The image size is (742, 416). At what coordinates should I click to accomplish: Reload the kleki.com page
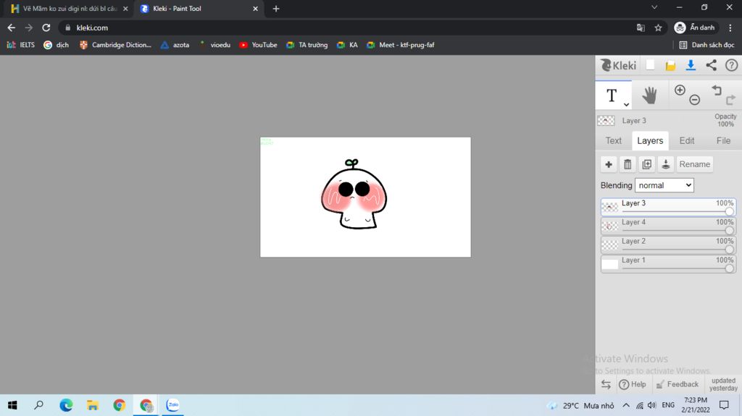tap(46, 28)
